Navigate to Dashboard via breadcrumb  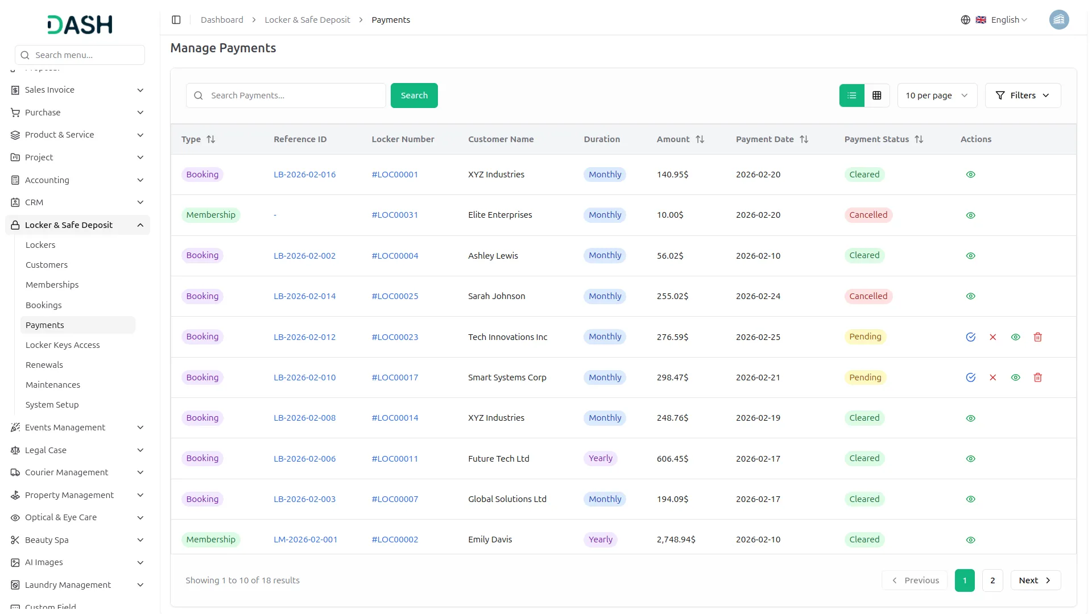pyautogui.click(x=221, y=19)
